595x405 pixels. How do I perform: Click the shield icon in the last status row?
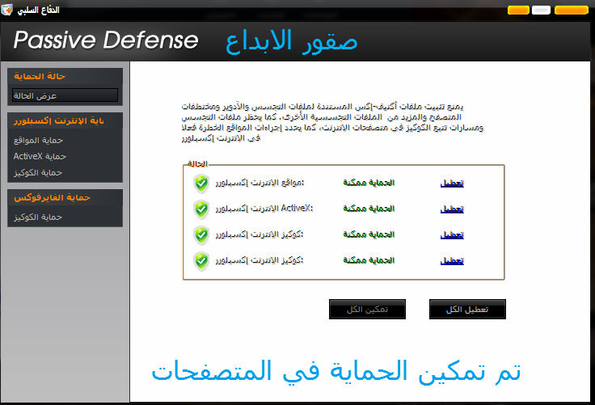[x=201, y=261]
